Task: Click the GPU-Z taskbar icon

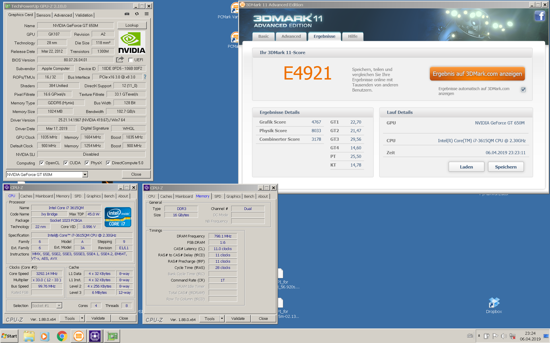Action: click(112, 336)
